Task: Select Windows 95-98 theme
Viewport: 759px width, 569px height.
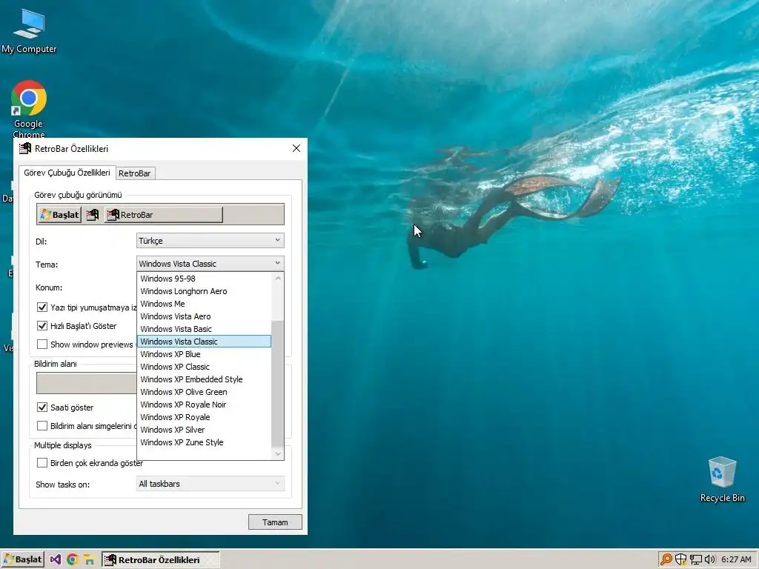Action: [204, 279]
